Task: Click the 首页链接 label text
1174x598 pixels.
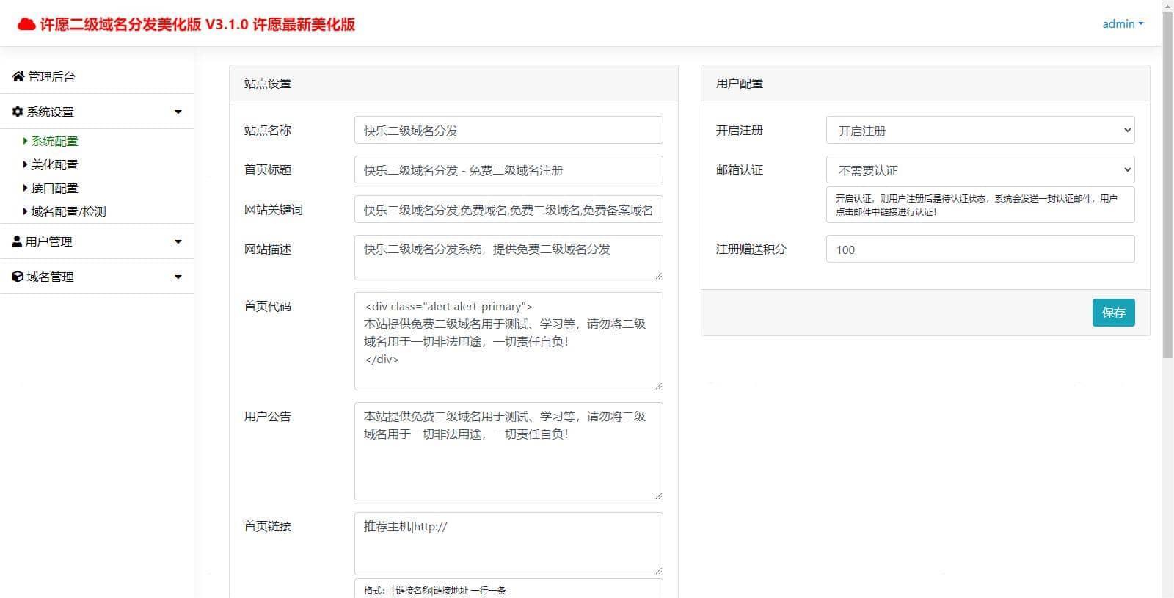Action: click(268, 527)
